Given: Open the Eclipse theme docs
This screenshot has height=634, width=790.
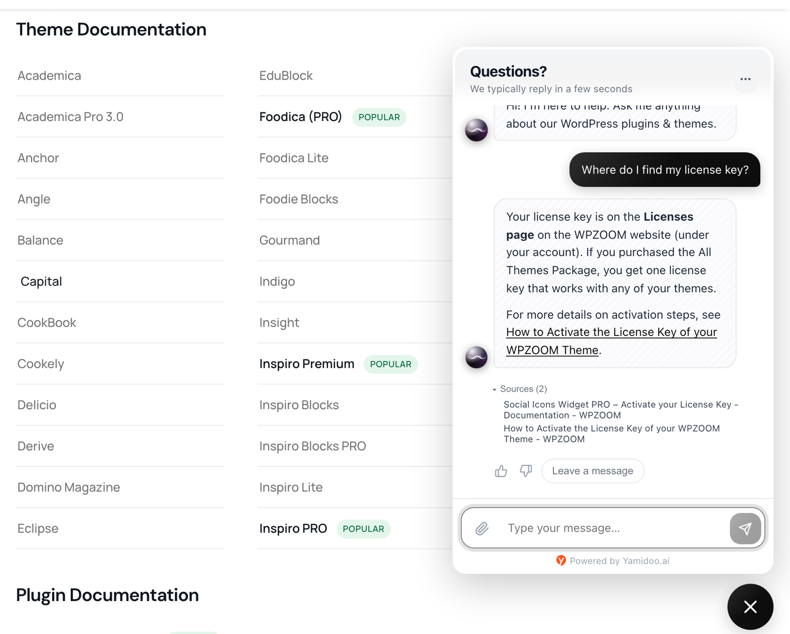Looking at the screenshot, I should 38,528.
